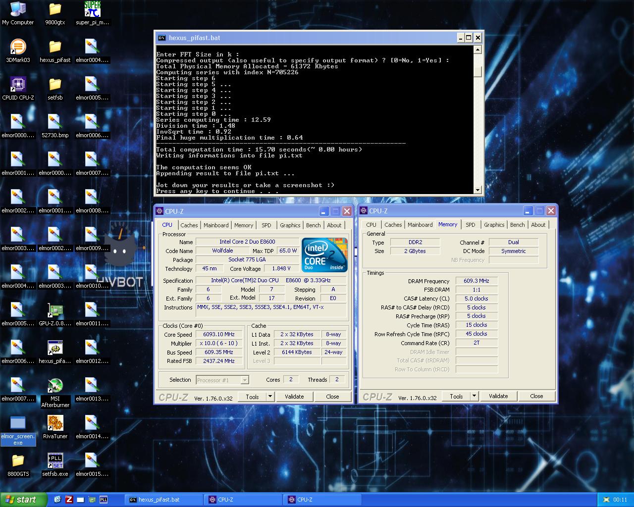Expand the Tools arrow in the memory CPU-Z window
The width and height of the screenshot is (634, 507).
(x=475, y=396)
